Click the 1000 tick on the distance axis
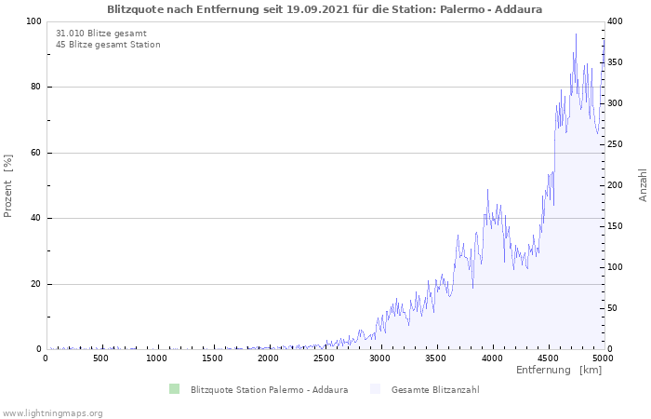 click(156, 358)
